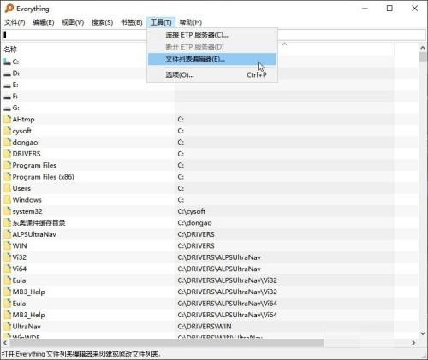Select the 东奥课件缓存目录 folder icon
The image size is (428, 360).
coord(7,222)
